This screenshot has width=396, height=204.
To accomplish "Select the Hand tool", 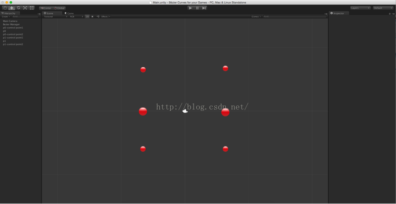I will pos(5,8).
